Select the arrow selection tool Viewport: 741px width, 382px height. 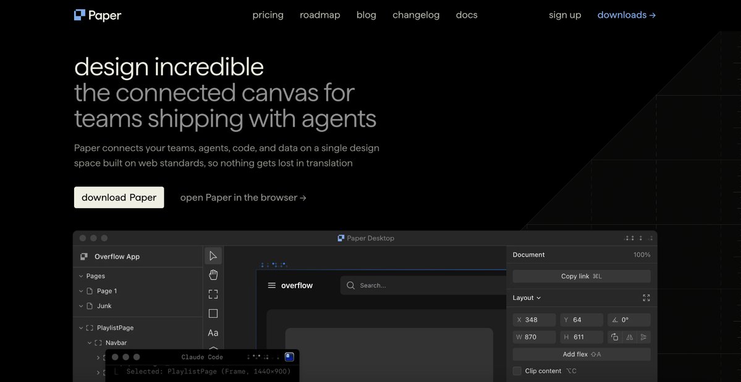pos(213,255)
